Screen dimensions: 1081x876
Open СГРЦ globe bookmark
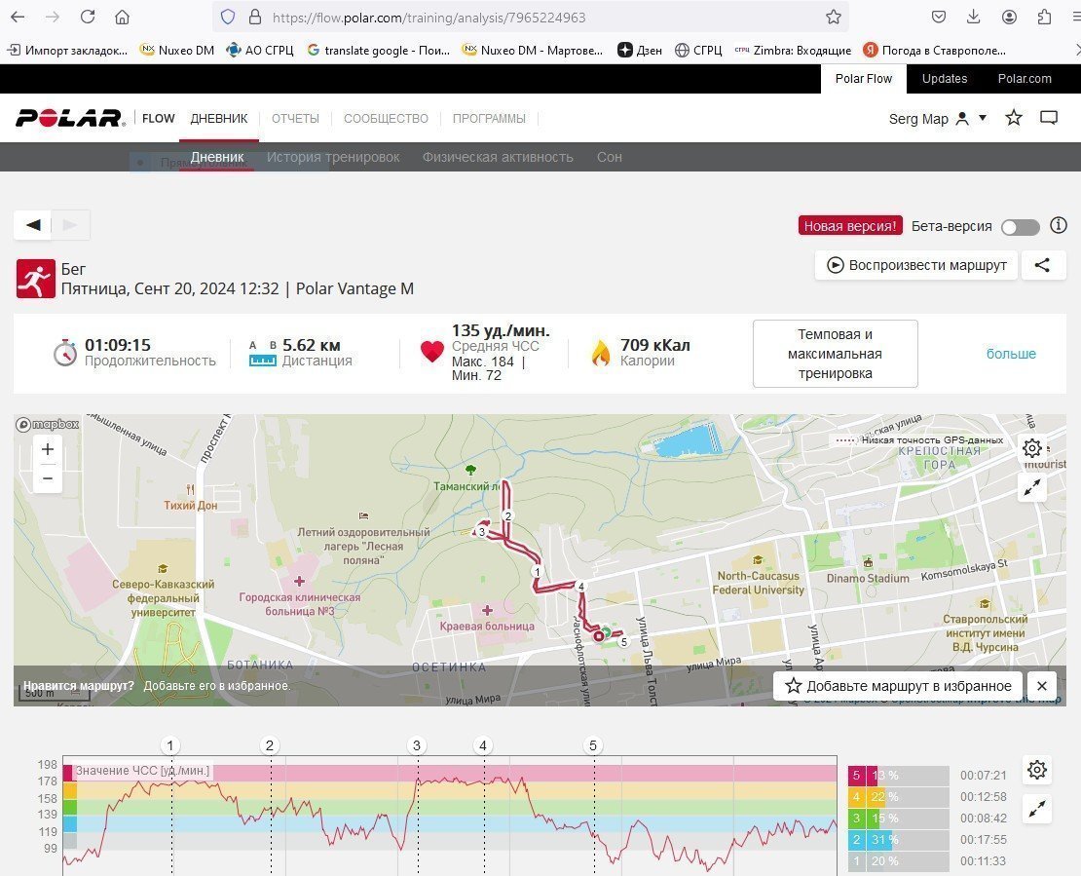[x=698, y=50]
